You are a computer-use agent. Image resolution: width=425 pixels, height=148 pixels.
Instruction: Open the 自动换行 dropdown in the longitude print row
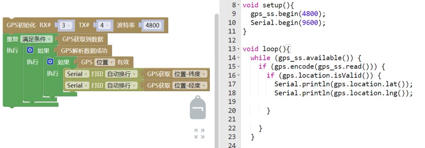click(121, 86)
